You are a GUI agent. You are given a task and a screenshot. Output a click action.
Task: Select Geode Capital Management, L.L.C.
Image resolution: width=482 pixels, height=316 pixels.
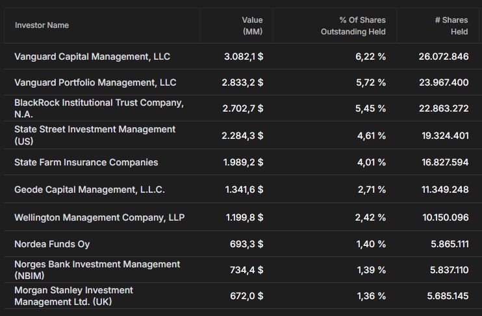point(90,189)
